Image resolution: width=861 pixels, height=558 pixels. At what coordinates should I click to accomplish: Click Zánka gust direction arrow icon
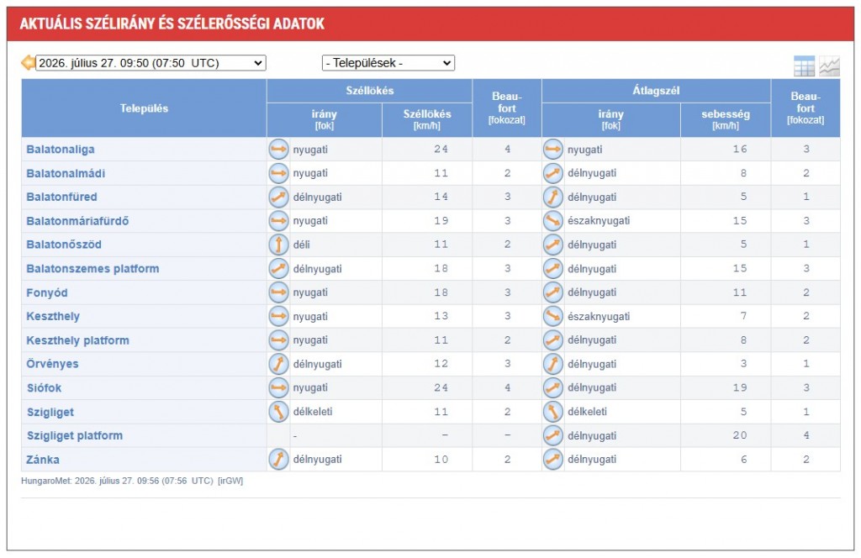click(x=278, y=459)
